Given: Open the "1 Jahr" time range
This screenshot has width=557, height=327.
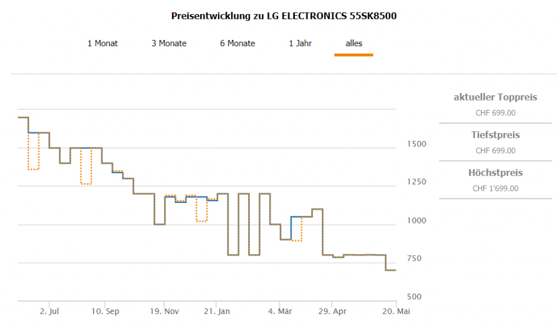Looking at the screenshot, I should pyautogui.click(x=300, y=44).
